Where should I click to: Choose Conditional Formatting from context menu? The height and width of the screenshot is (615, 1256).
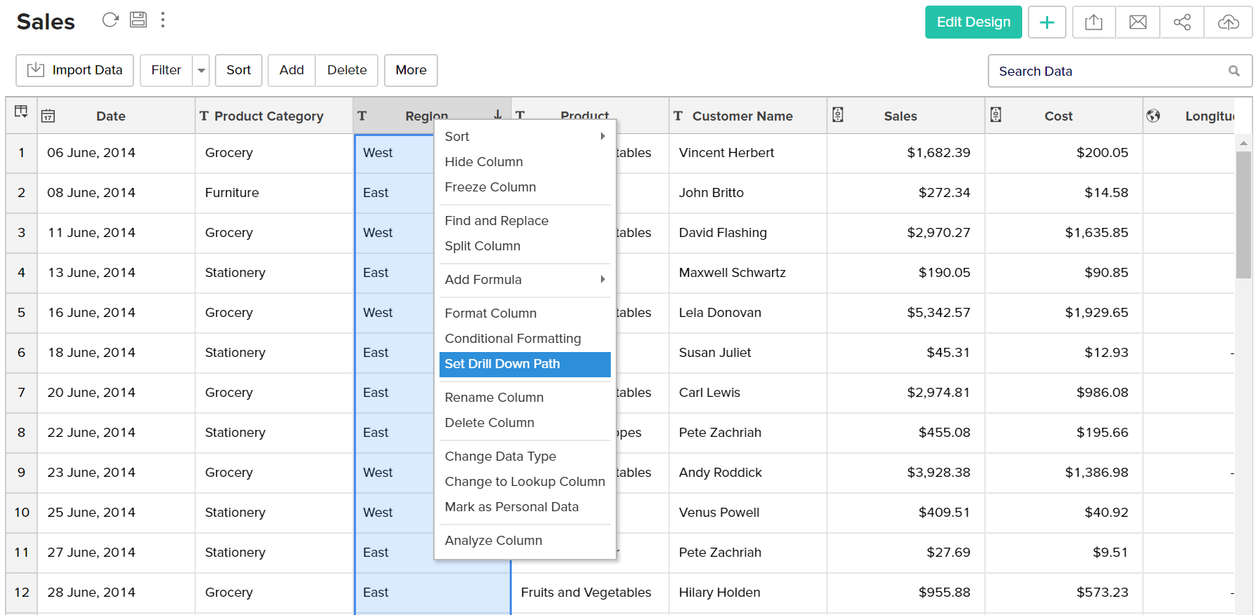point(513,339)
